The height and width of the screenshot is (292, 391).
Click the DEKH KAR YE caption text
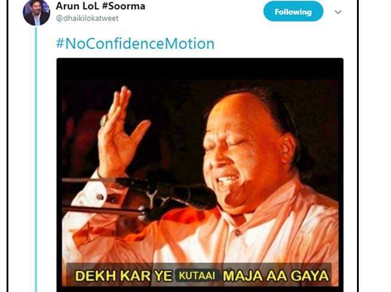[124, 276]
